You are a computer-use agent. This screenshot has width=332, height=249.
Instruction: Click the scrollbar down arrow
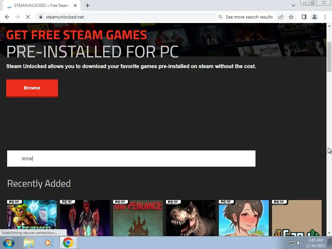[329, 233]
